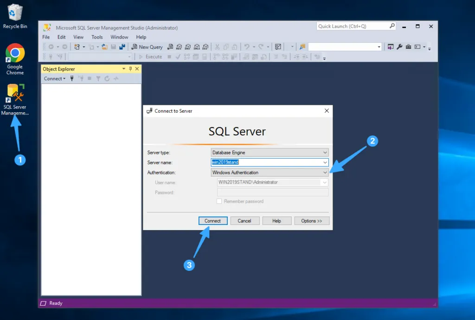The width and height of the screenshot is (475, 320).
Task: Open the Tools menu
Action: coord(97,37)
